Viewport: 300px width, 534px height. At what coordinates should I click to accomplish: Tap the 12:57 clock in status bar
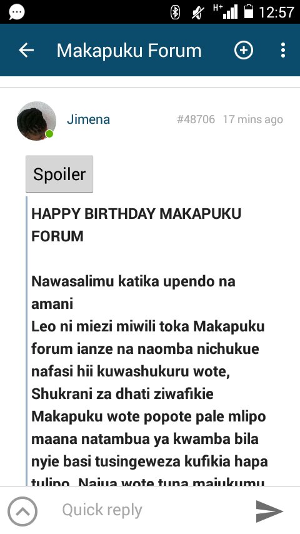tap(276, 13)
